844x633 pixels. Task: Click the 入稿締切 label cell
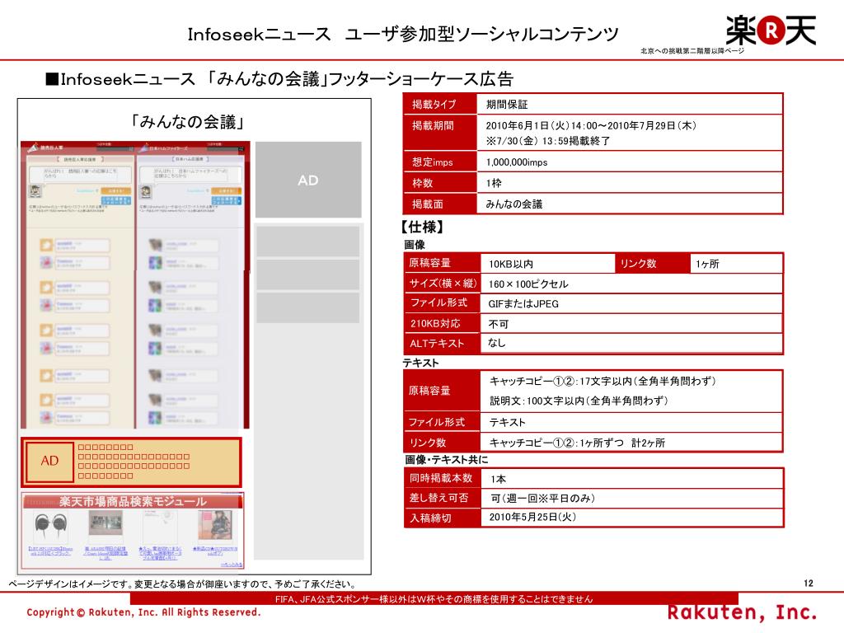pos(442,518)
